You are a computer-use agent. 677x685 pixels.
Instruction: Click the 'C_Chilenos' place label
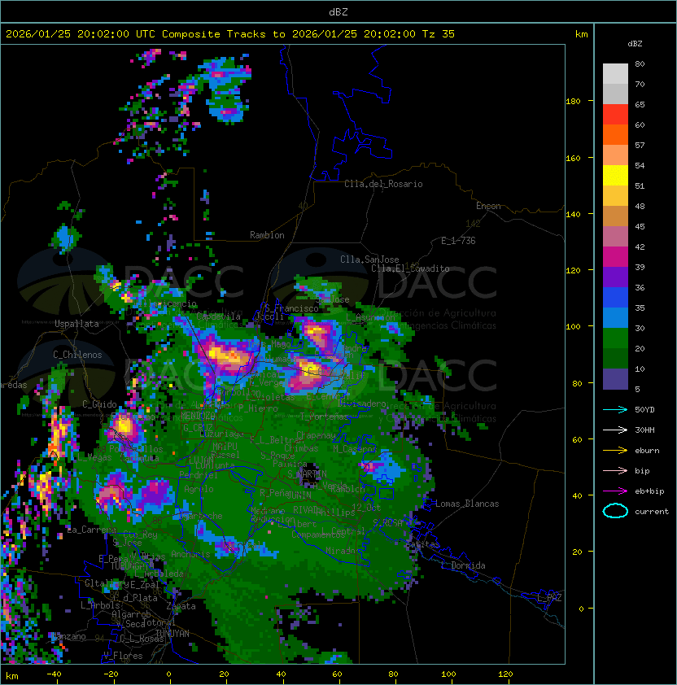pyautogui.click(x=77, y=355)
